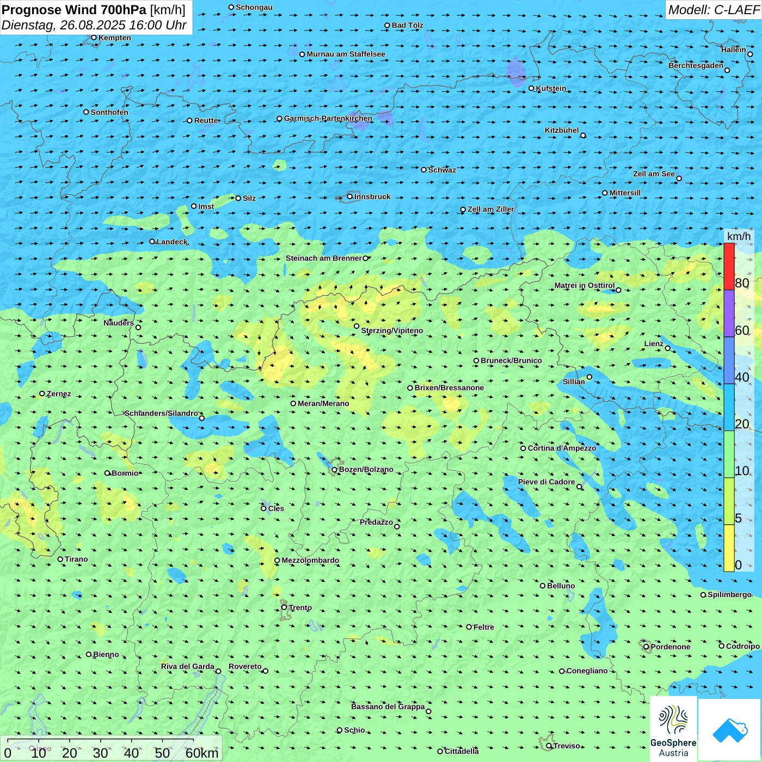Viewport: 762px width, 762px height.
Task: Click the 'Berchtesgaden' label
Action: 696,65
